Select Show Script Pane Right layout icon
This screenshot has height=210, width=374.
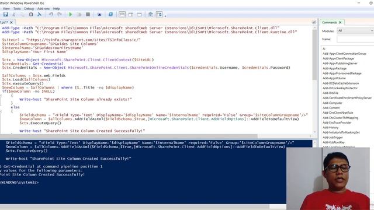(131, 15)
